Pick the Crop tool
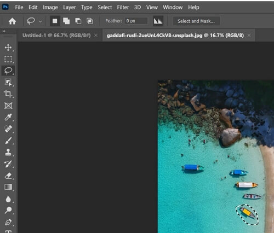 8,94
